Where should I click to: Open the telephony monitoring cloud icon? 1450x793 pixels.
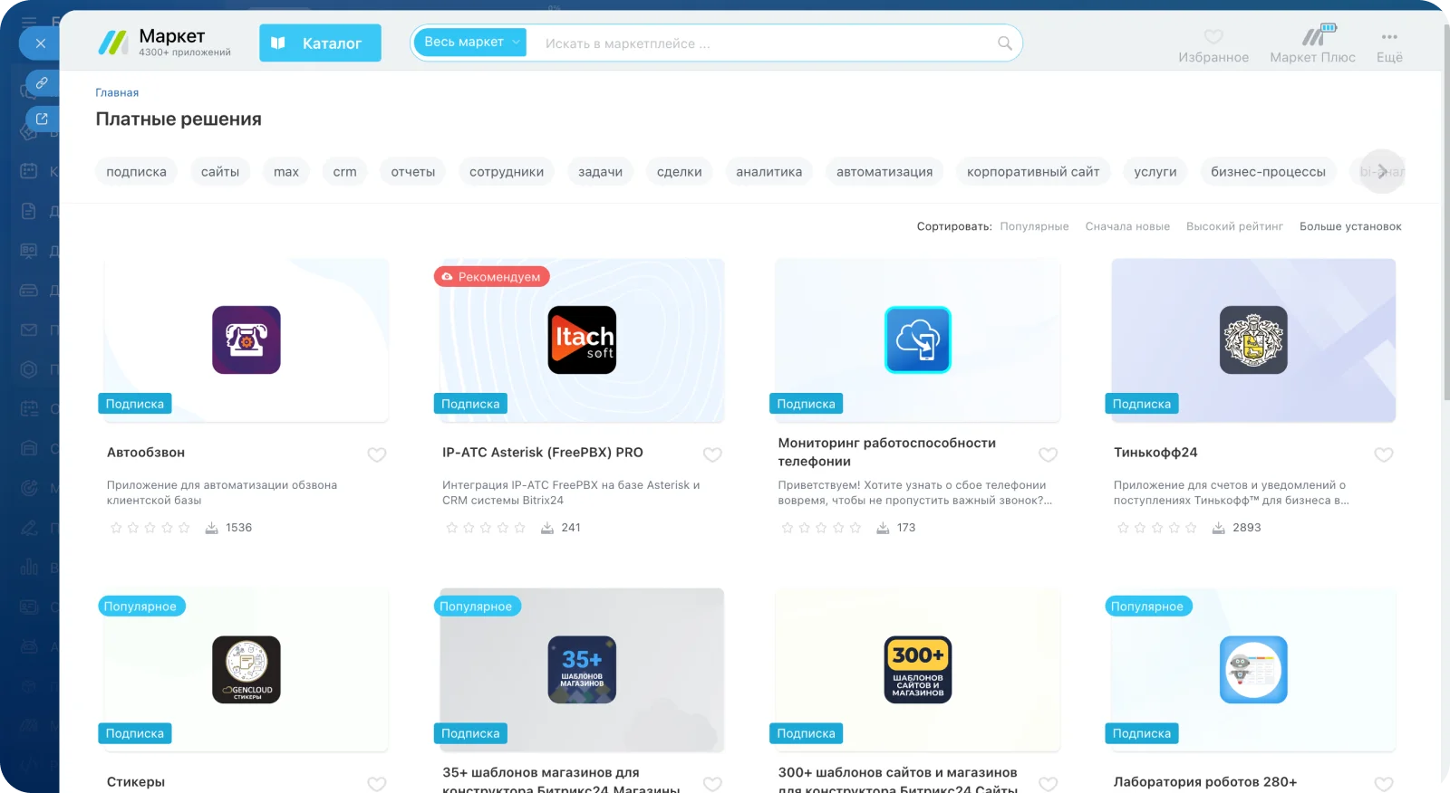[x=918, y=340]
